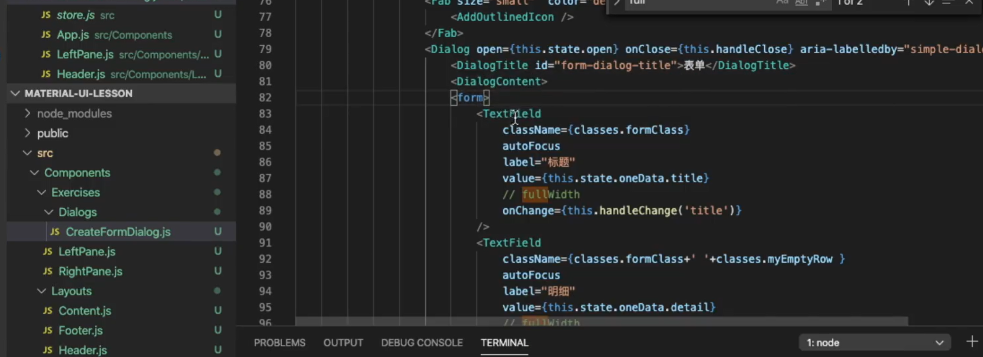
Task: Close the find widget
Action: click(969, 3)
